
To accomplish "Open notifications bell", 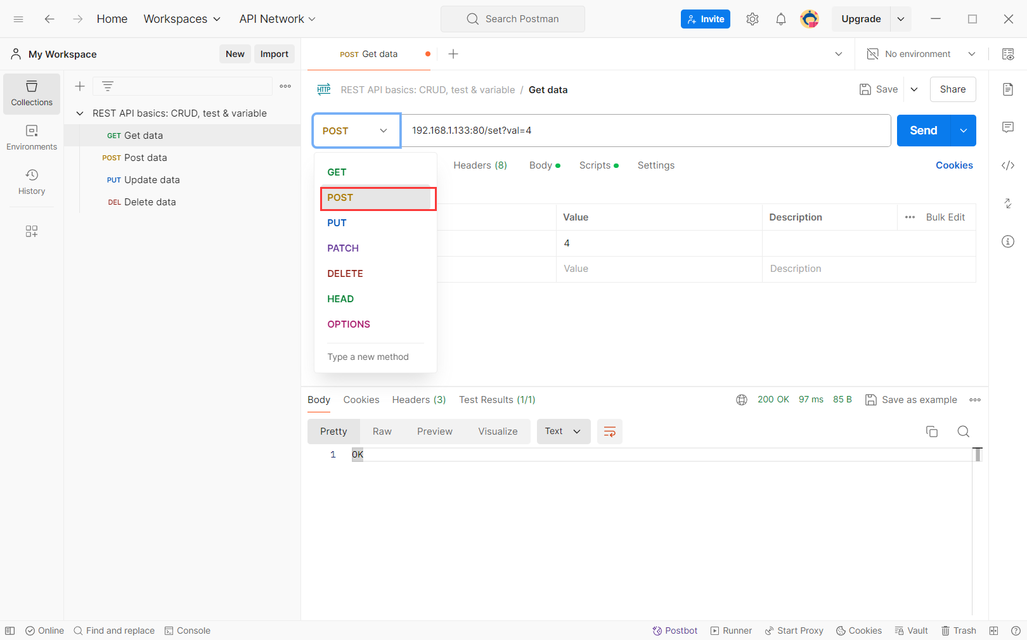I will 781,19.
